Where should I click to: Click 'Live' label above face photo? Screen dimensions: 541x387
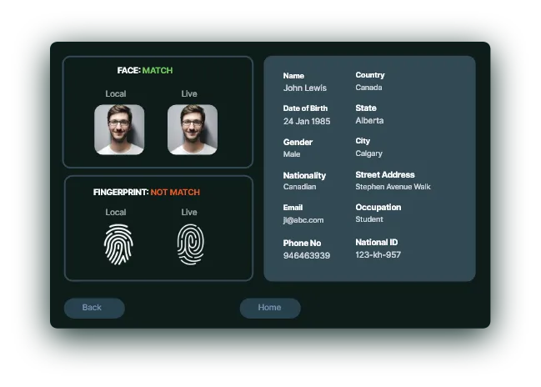(x=189, y=94)
